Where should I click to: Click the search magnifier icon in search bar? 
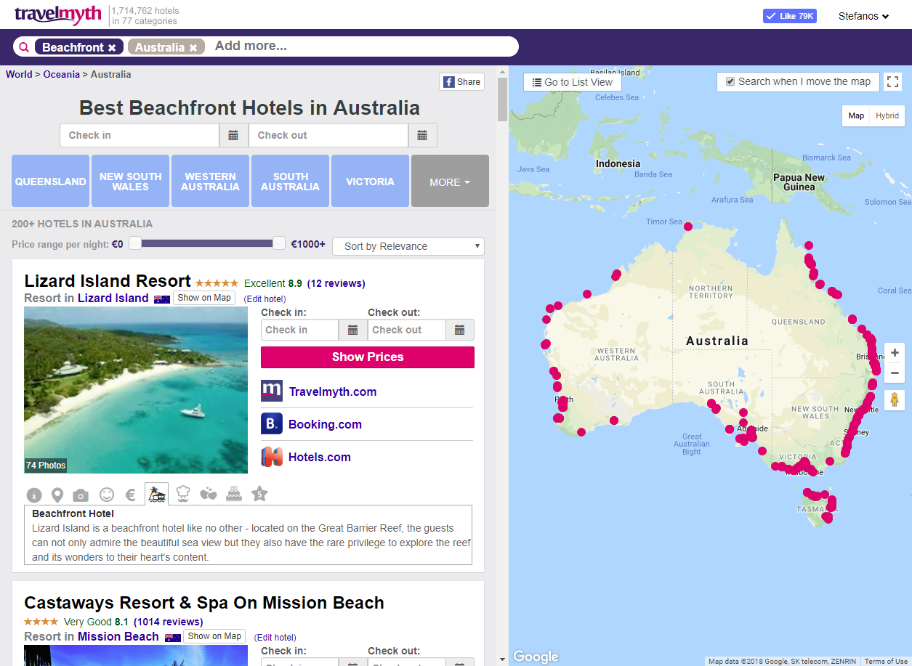[24, 47]
